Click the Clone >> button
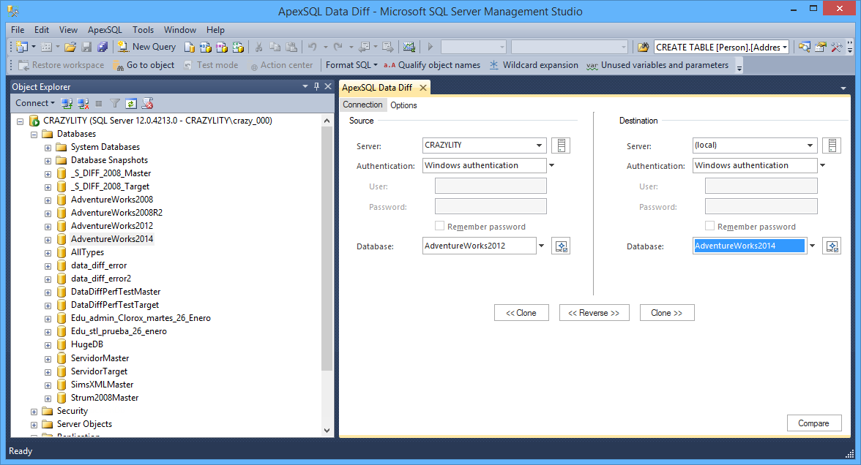 [x=666, y=313]
